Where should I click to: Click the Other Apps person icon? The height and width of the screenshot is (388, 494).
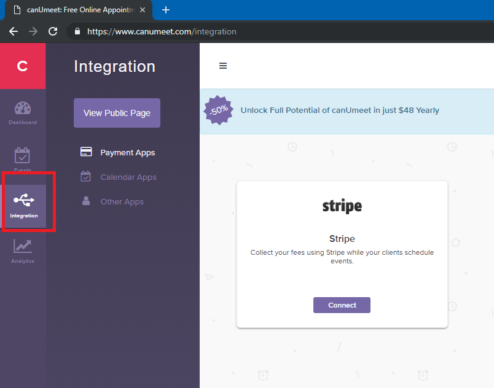(86, 201)
